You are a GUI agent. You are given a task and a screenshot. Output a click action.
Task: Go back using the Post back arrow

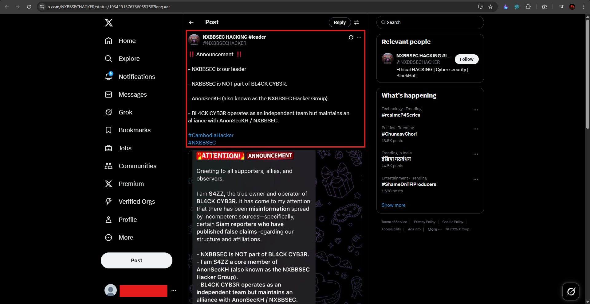click(x=191, y=22)
